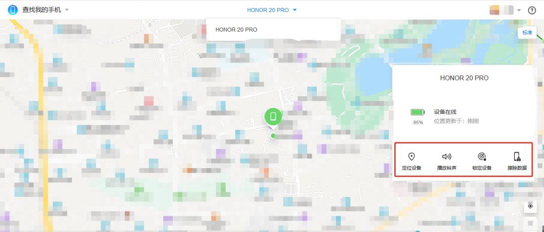Screen dimensions: 544x232
Task: Click the 播放铃声 play ringtone icon
Action: (446, 157)
